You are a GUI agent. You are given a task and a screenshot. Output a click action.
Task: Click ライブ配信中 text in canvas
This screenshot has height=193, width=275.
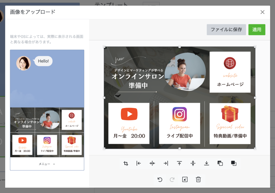(180, 136)
